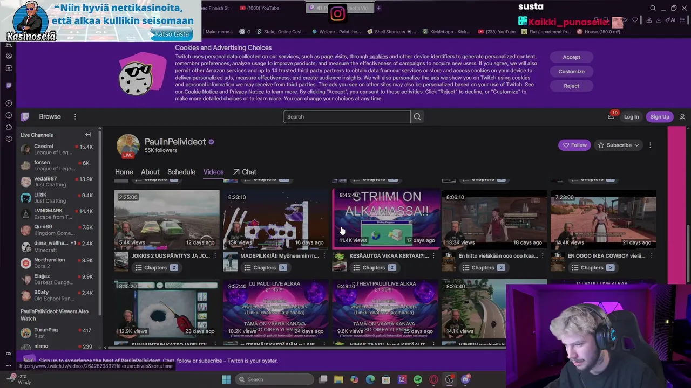
Task: Accept the Twitch cookies
Action: [x=571, y=57]
